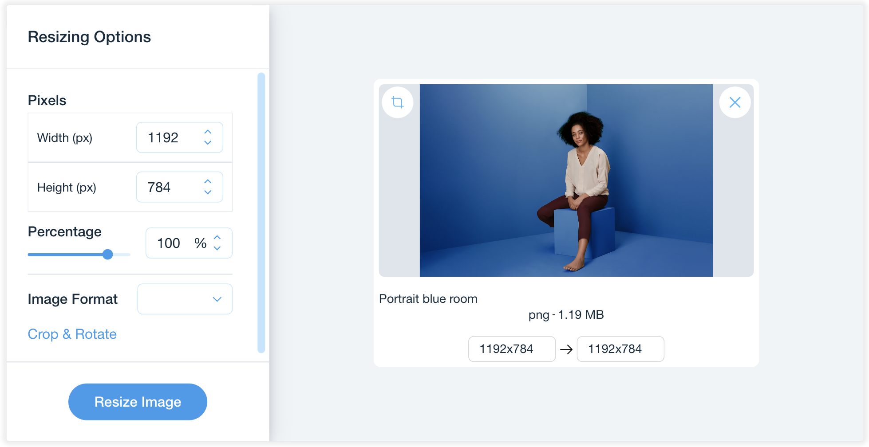The height and width of the screenshot is (447, 869).
Task: Increase width using the up arrow
Action: (x=208, y=132)
